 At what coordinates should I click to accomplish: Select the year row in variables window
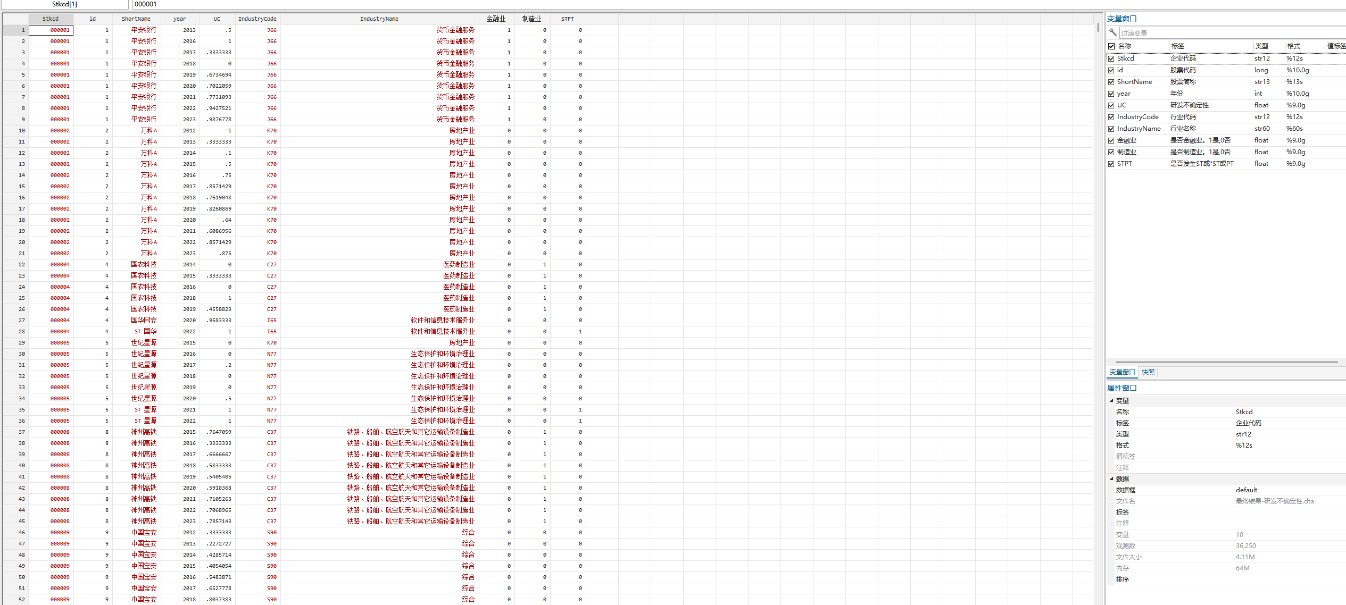[1124, 94]
